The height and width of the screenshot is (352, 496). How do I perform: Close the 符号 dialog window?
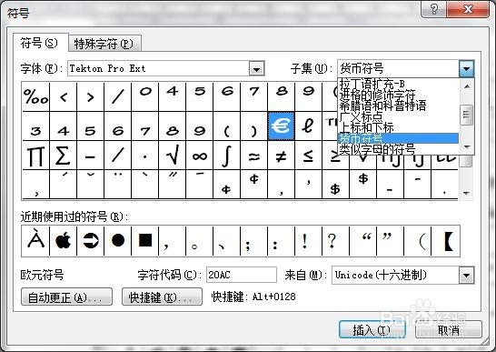pos(468,9)
